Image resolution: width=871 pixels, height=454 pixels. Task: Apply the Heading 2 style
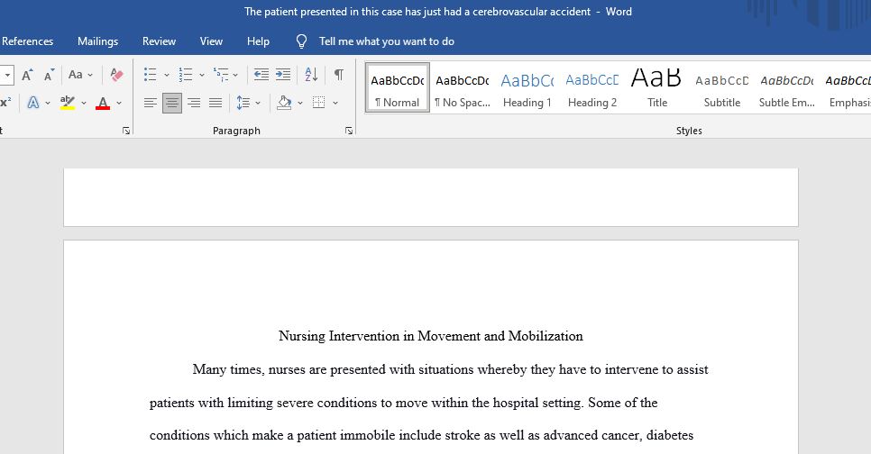(592, 87)
